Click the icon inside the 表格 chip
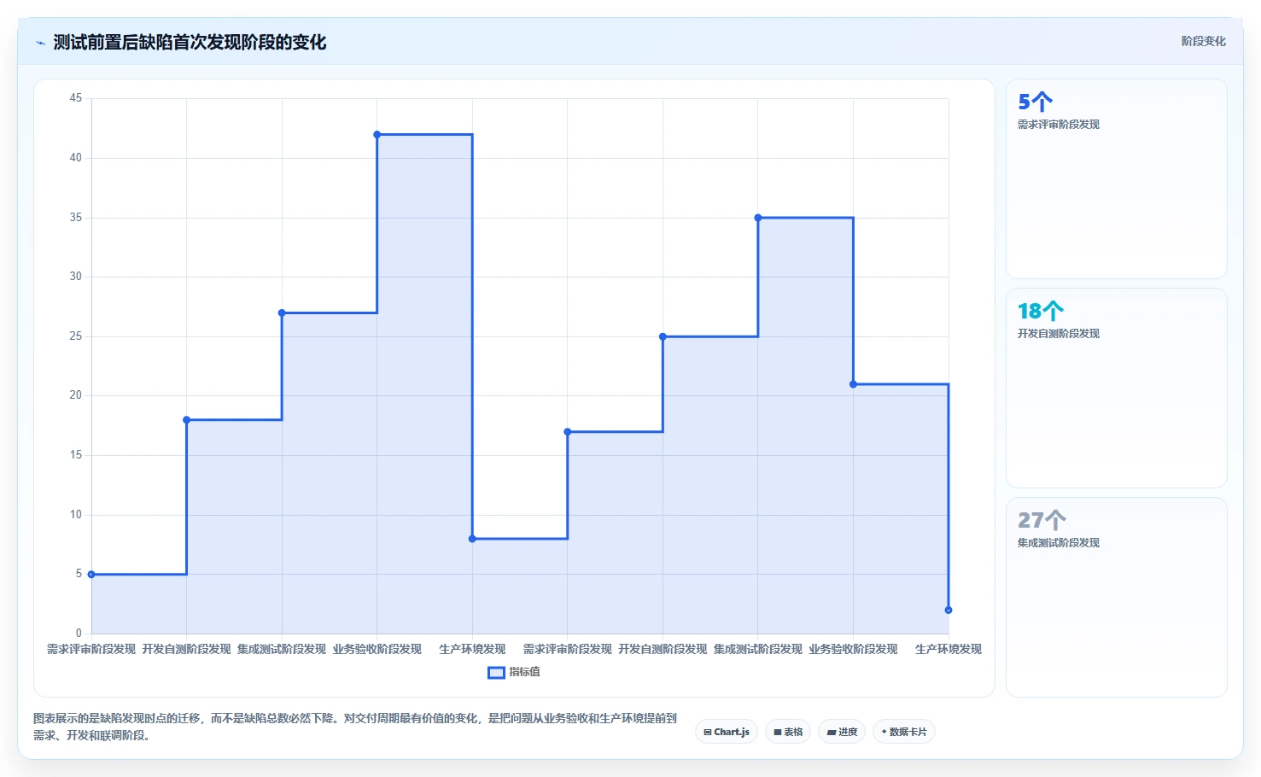The image size is (1261, 777). [x=778, y=732]
